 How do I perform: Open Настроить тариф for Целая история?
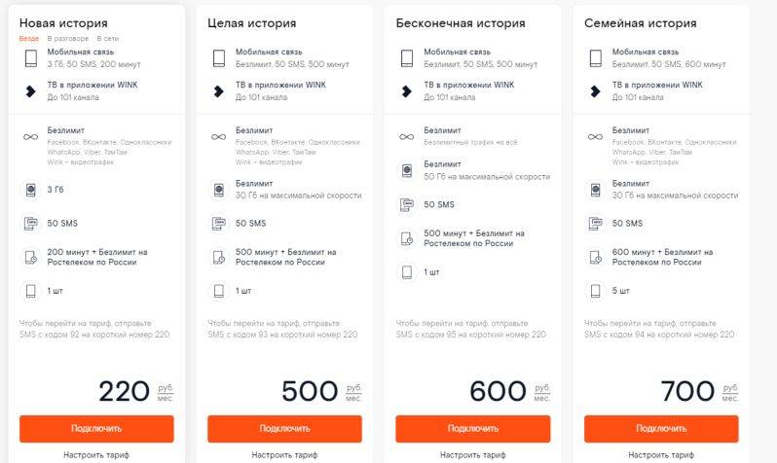pos(284,454)
